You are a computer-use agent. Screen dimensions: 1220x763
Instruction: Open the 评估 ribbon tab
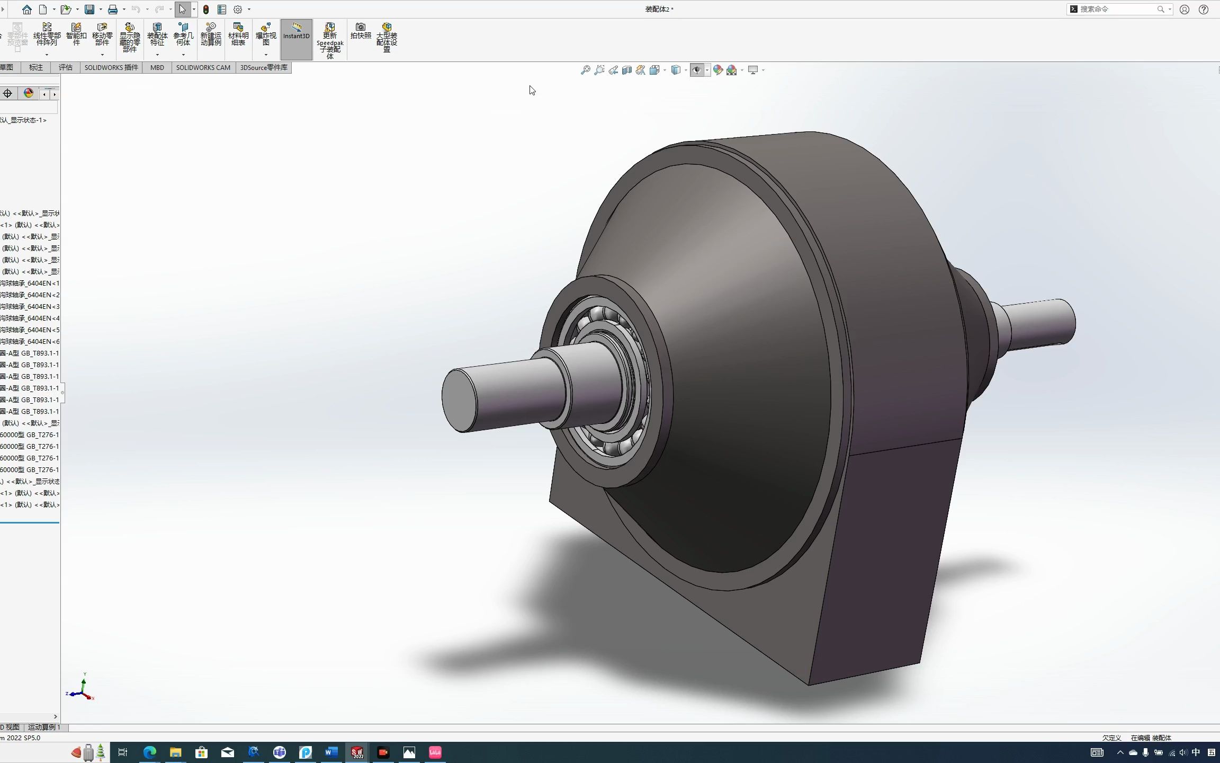(x=65, y=67)
